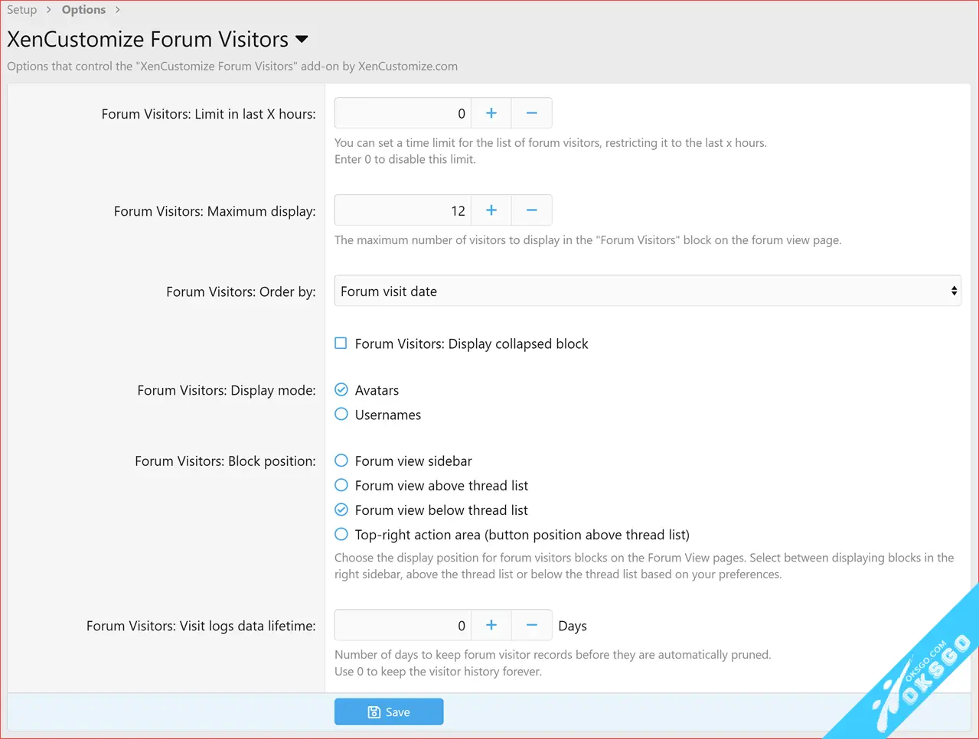Increase the Limit in last X hours value
This screenshot has height=739, width=979.
(x=491, y=113)
